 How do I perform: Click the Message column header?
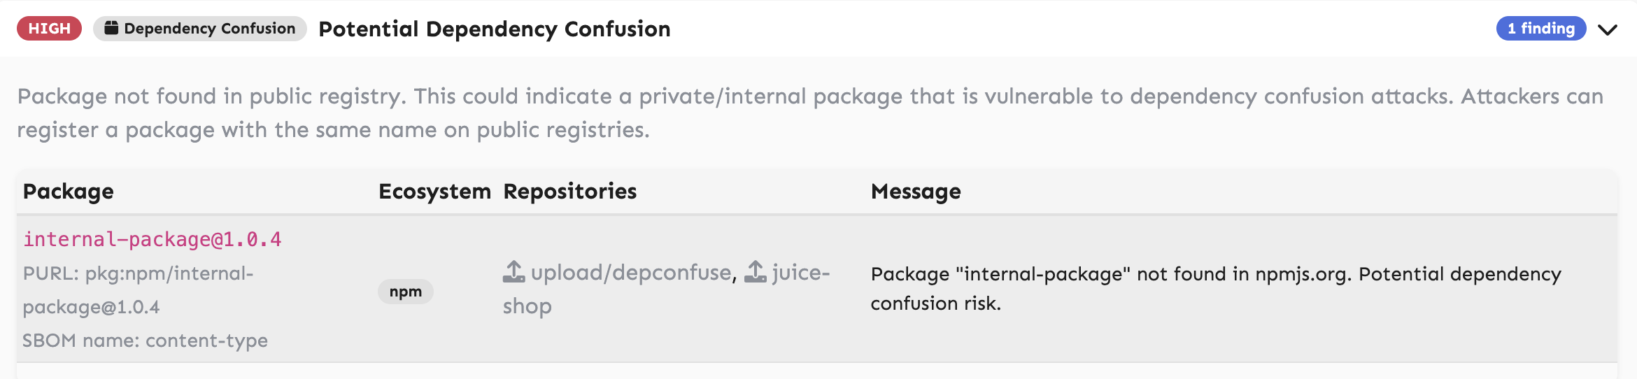(x=915, y=192)
